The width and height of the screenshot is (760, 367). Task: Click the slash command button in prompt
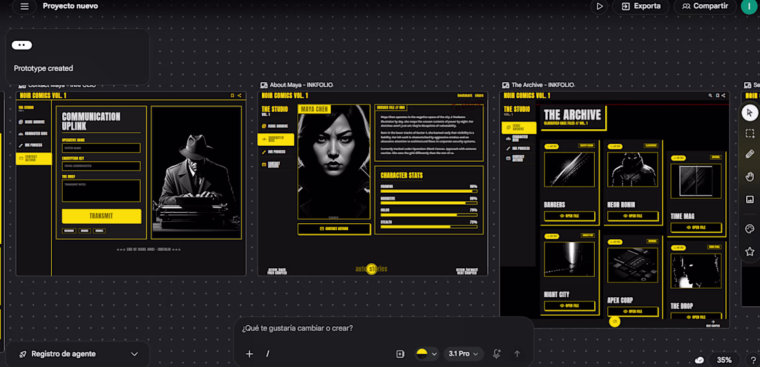(x=267, y=354)
